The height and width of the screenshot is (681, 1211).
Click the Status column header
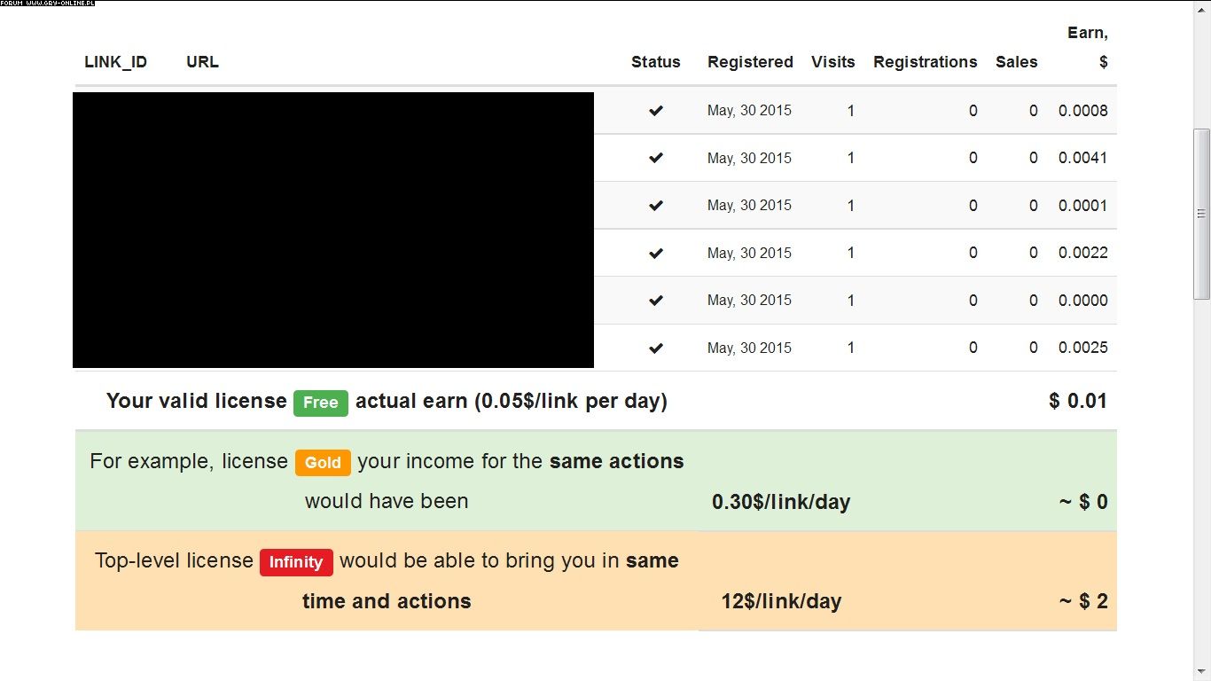pyautogui.click(x=656, y=62)
